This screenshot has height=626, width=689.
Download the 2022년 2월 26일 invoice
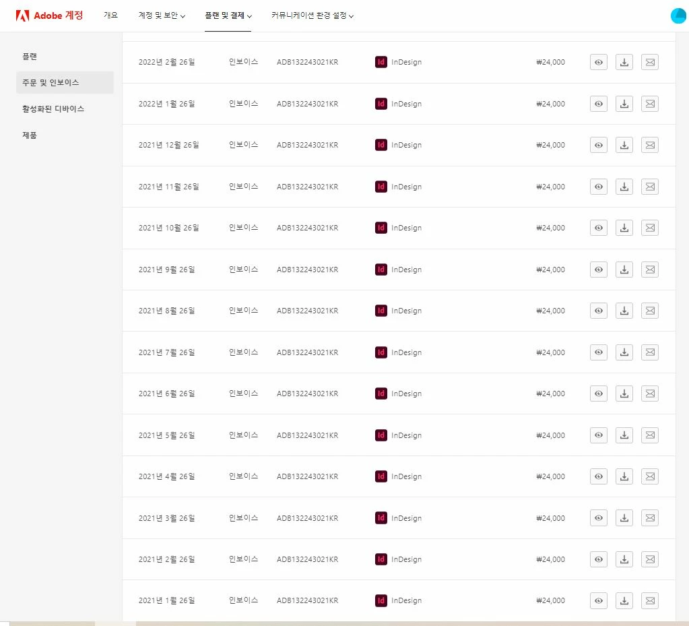(624, 62)
